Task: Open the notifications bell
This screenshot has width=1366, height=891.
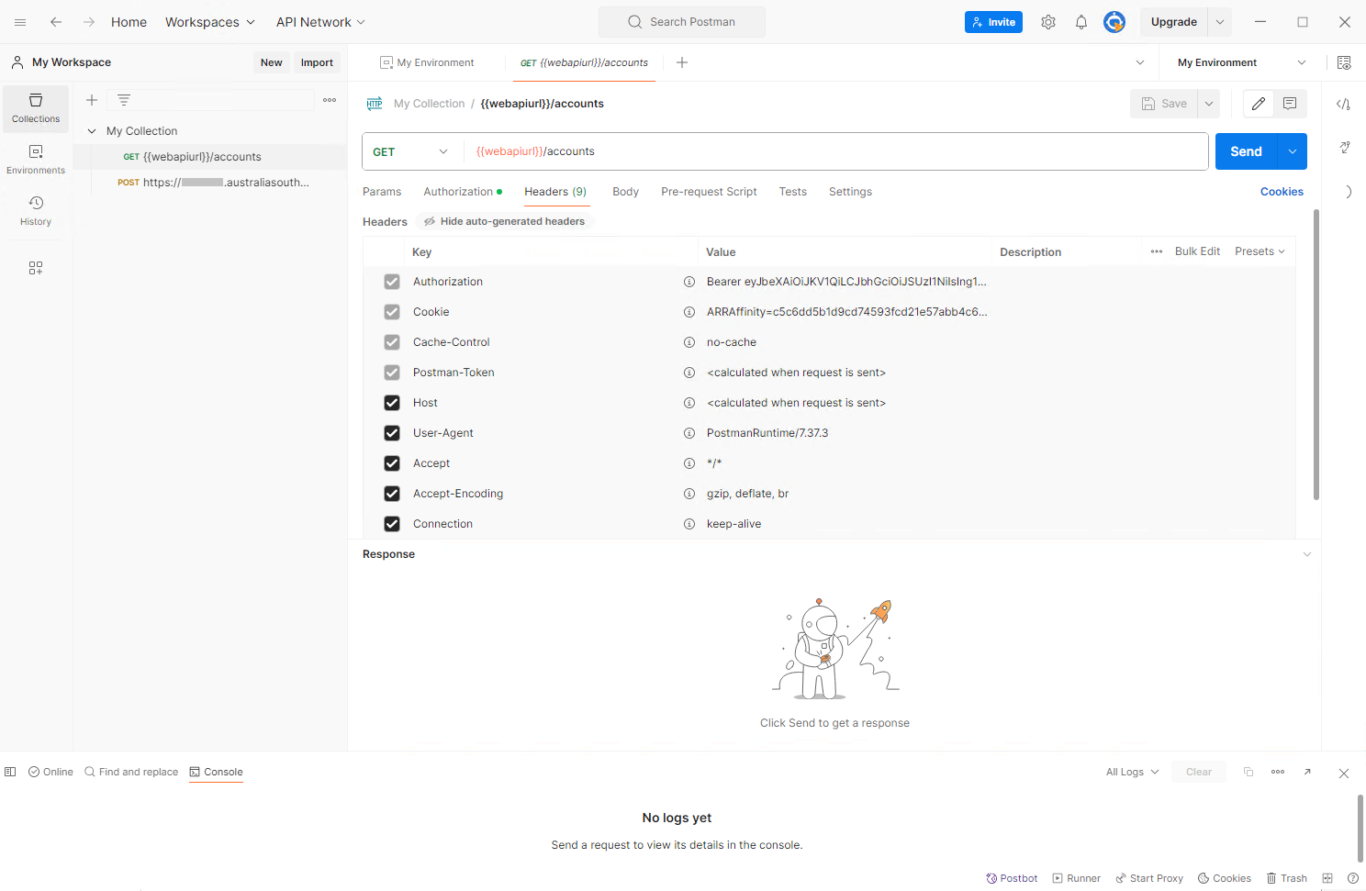Action: (x=1081, y=22)
